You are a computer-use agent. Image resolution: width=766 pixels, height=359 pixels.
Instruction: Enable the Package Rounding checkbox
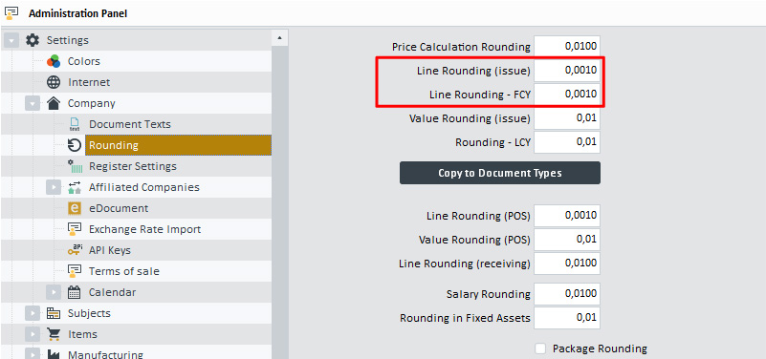click(x=540, y=348)
